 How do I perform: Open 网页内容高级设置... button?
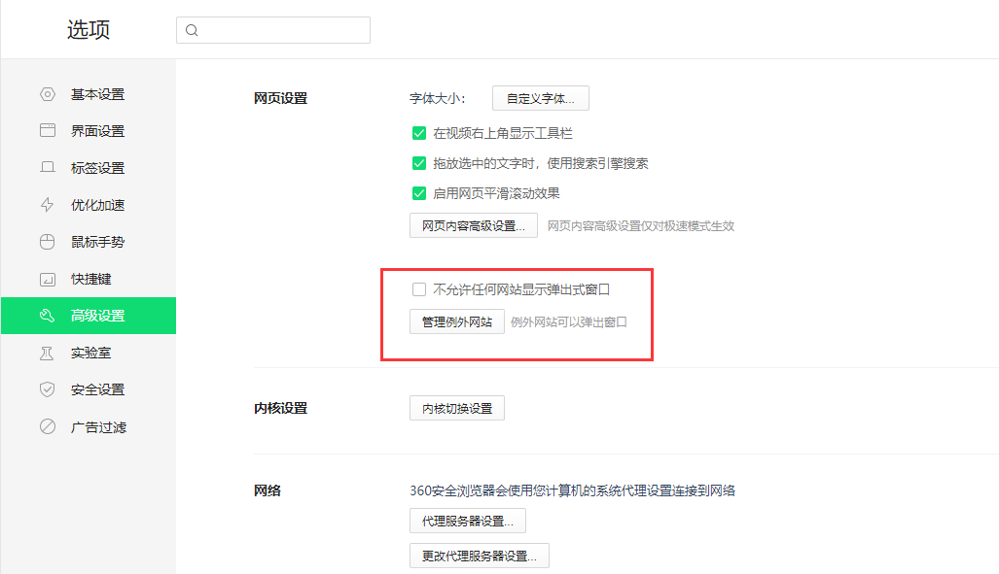pyautogui.click(x=474, y=225)
